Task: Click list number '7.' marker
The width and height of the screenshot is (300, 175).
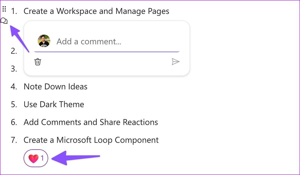Action: (14, 140)
